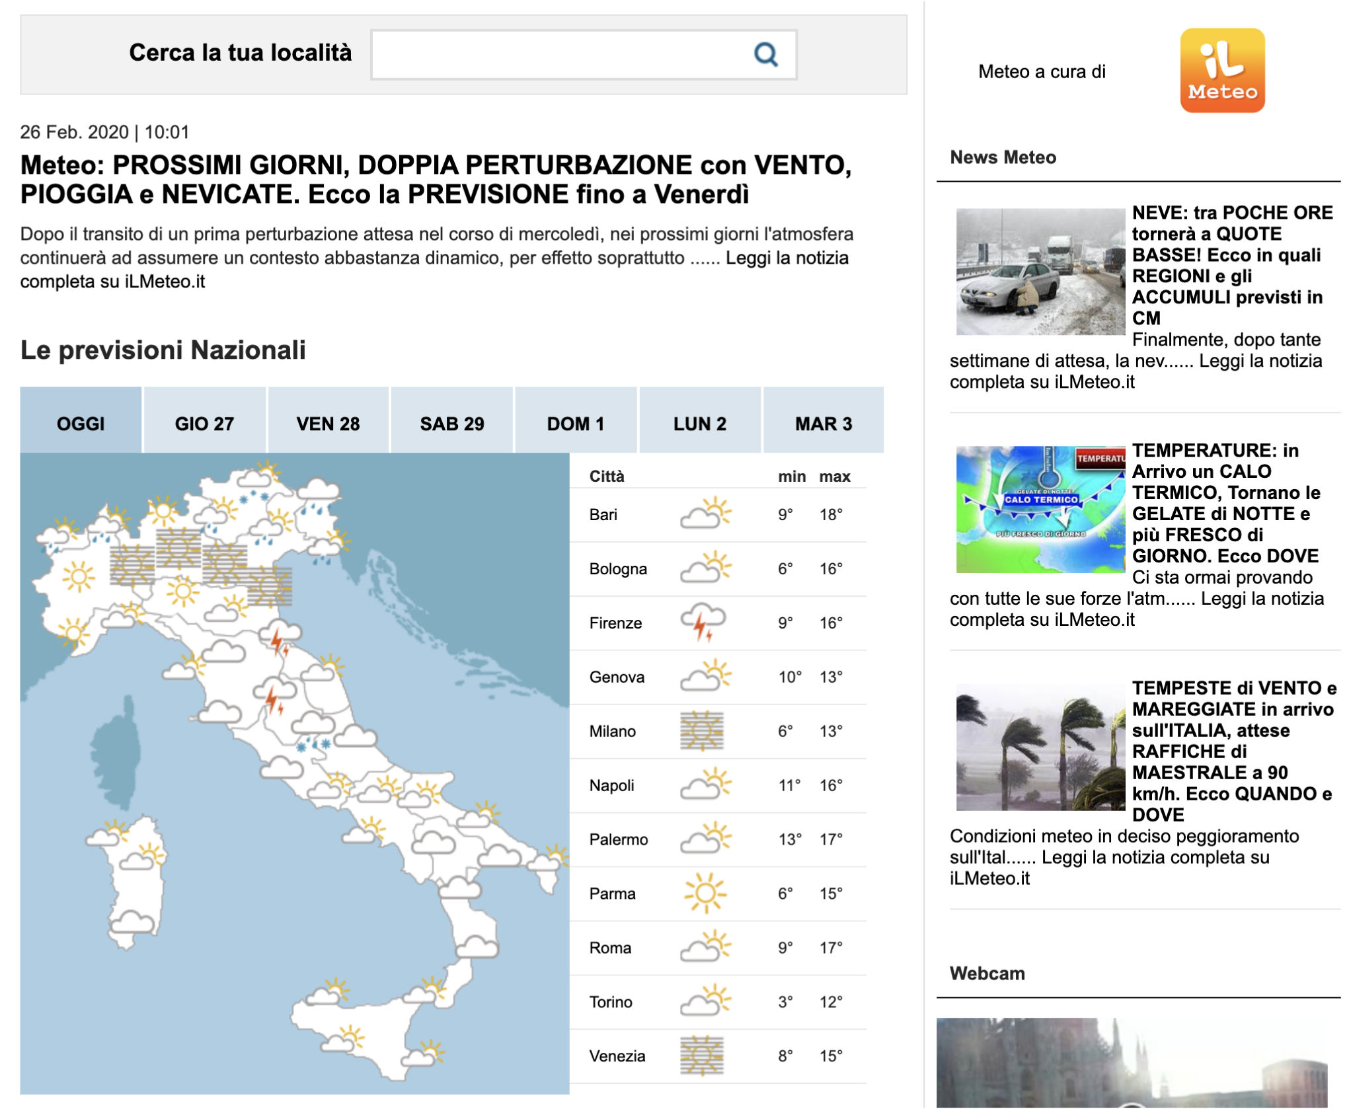Click Firenze thunderstorm weather icon
Viewport: 1349px width, 1109px height.
pyautogui.click(x=703, y=623)
